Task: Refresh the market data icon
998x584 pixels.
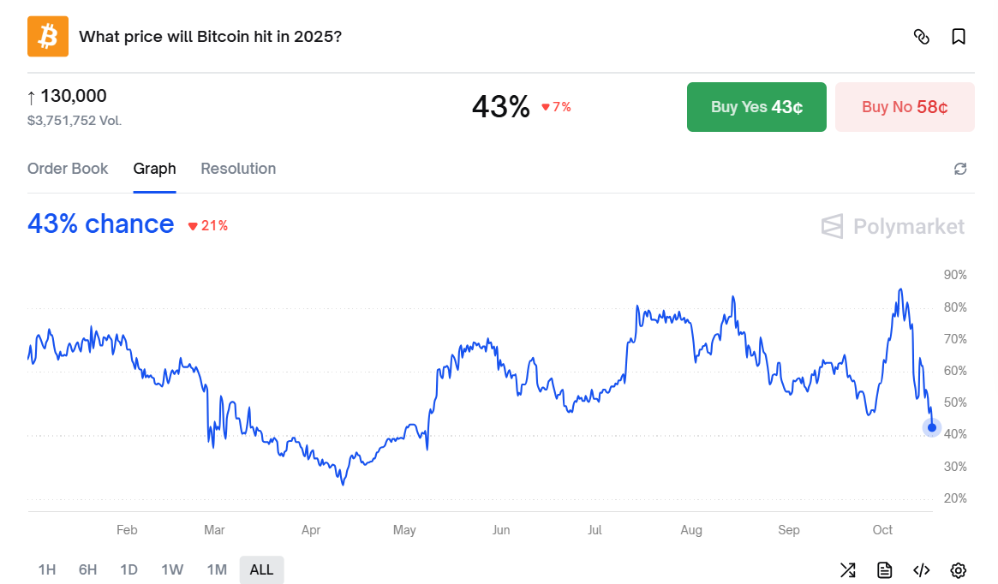Action: (960, 169)
